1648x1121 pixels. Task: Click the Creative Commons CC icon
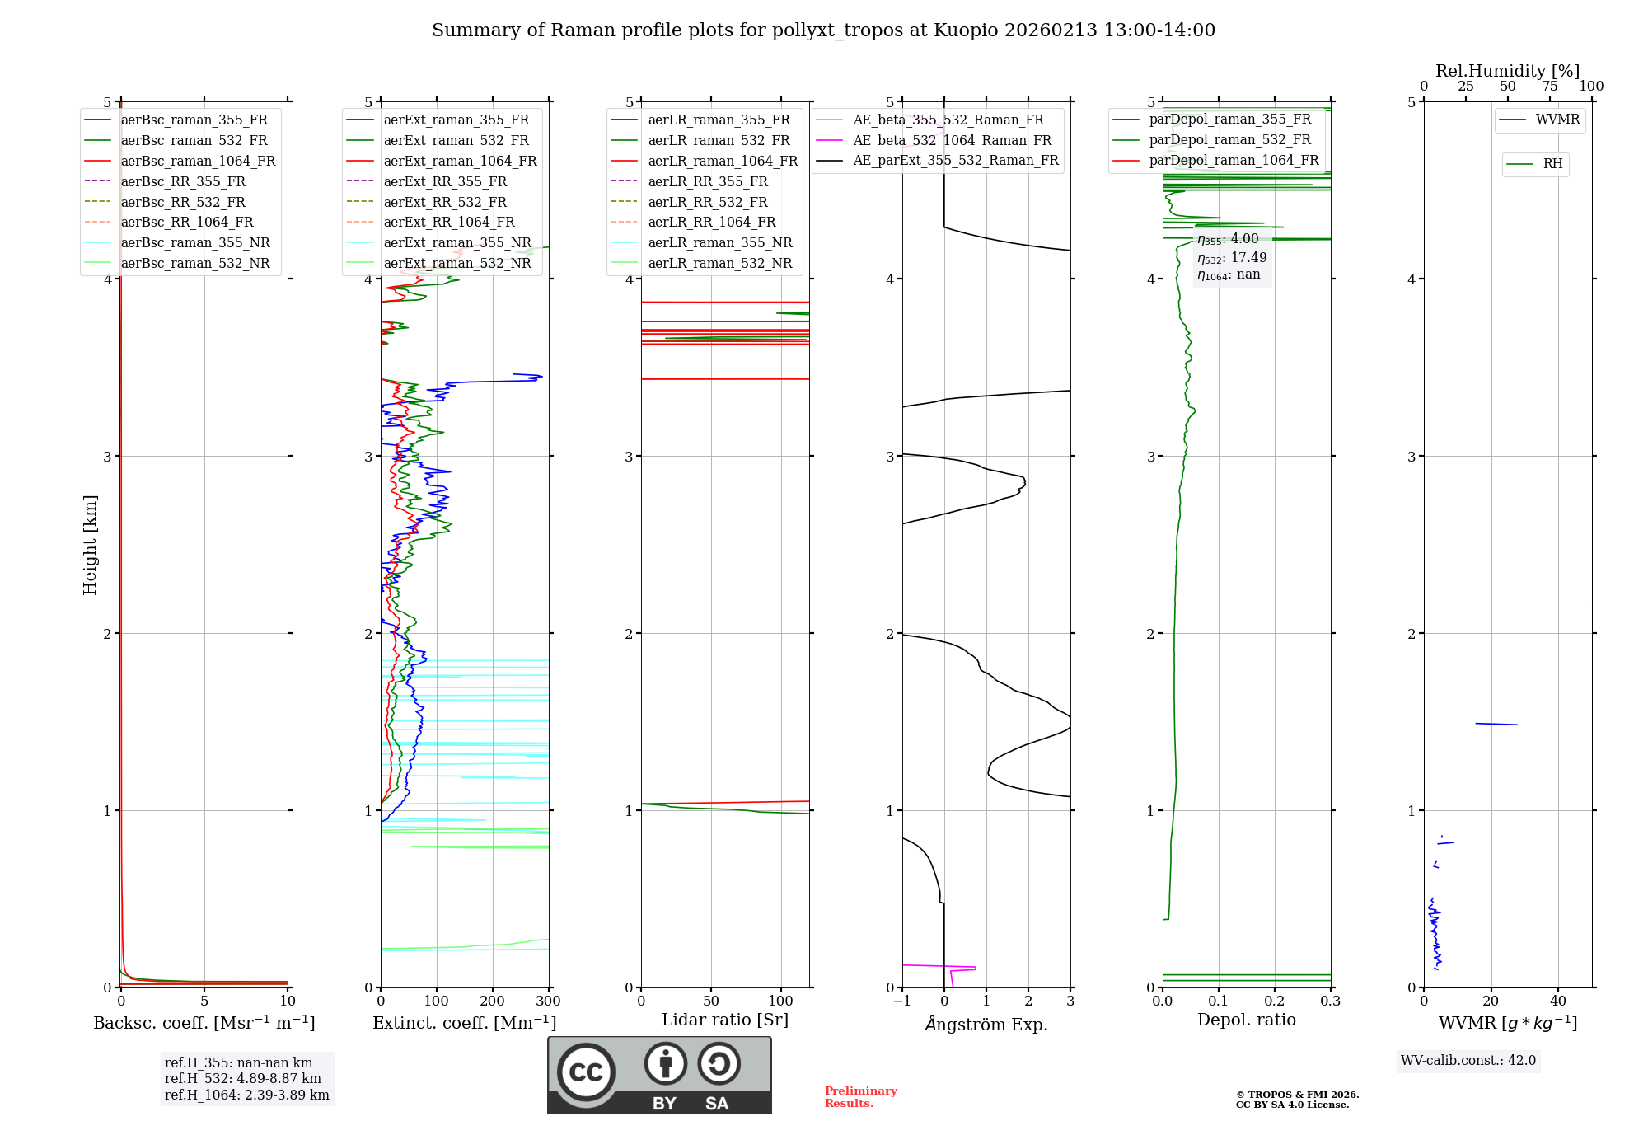pos(586,1072)
